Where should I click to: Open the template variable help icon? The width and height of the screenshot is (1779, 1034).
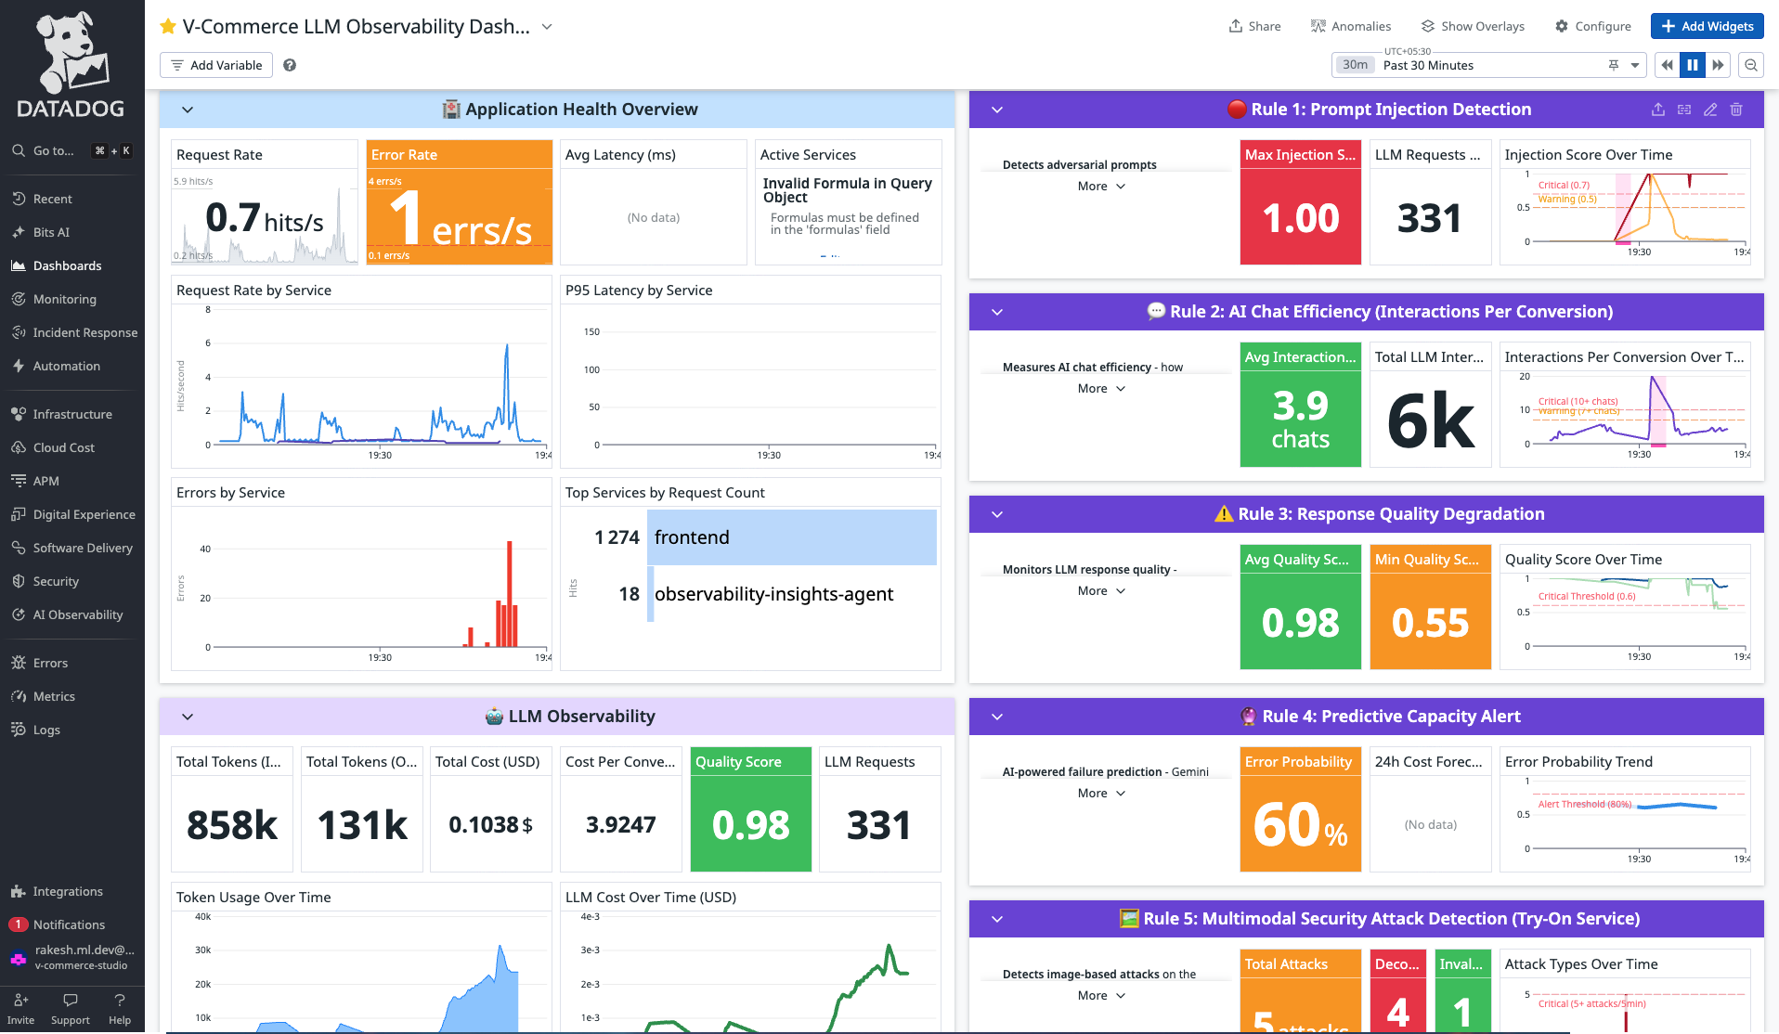[x=290, y=65]
